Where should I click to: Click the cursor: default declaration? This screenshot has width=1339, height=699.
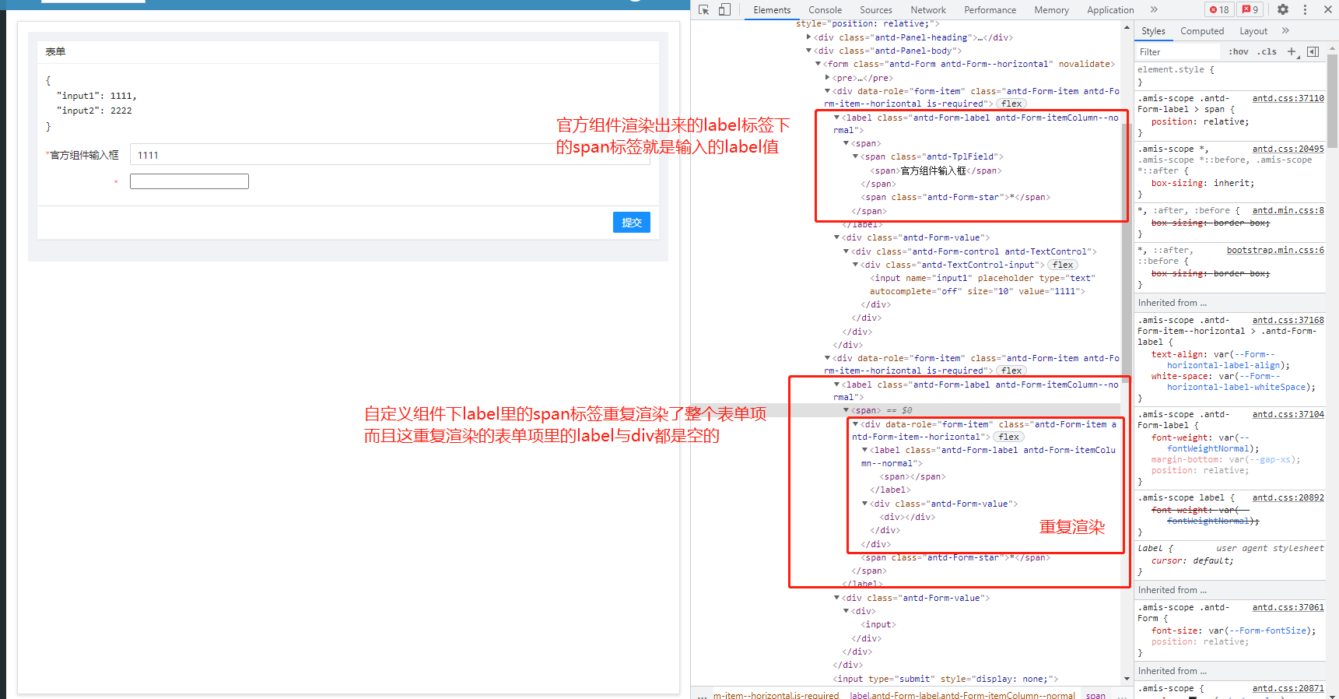(x=1192, y=560)
